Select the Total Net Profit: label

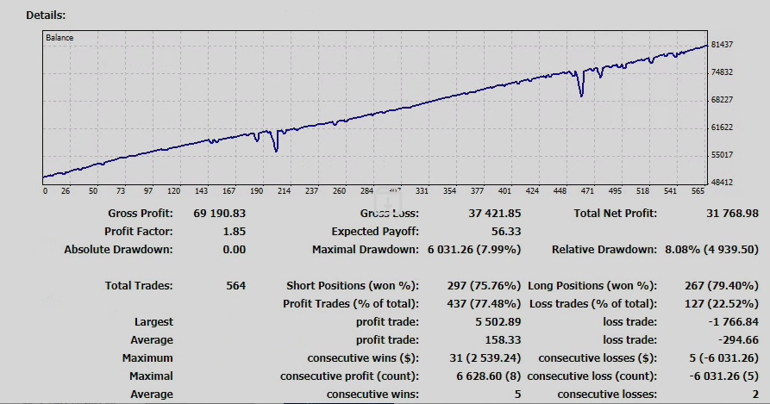click(x=616, y=214)
